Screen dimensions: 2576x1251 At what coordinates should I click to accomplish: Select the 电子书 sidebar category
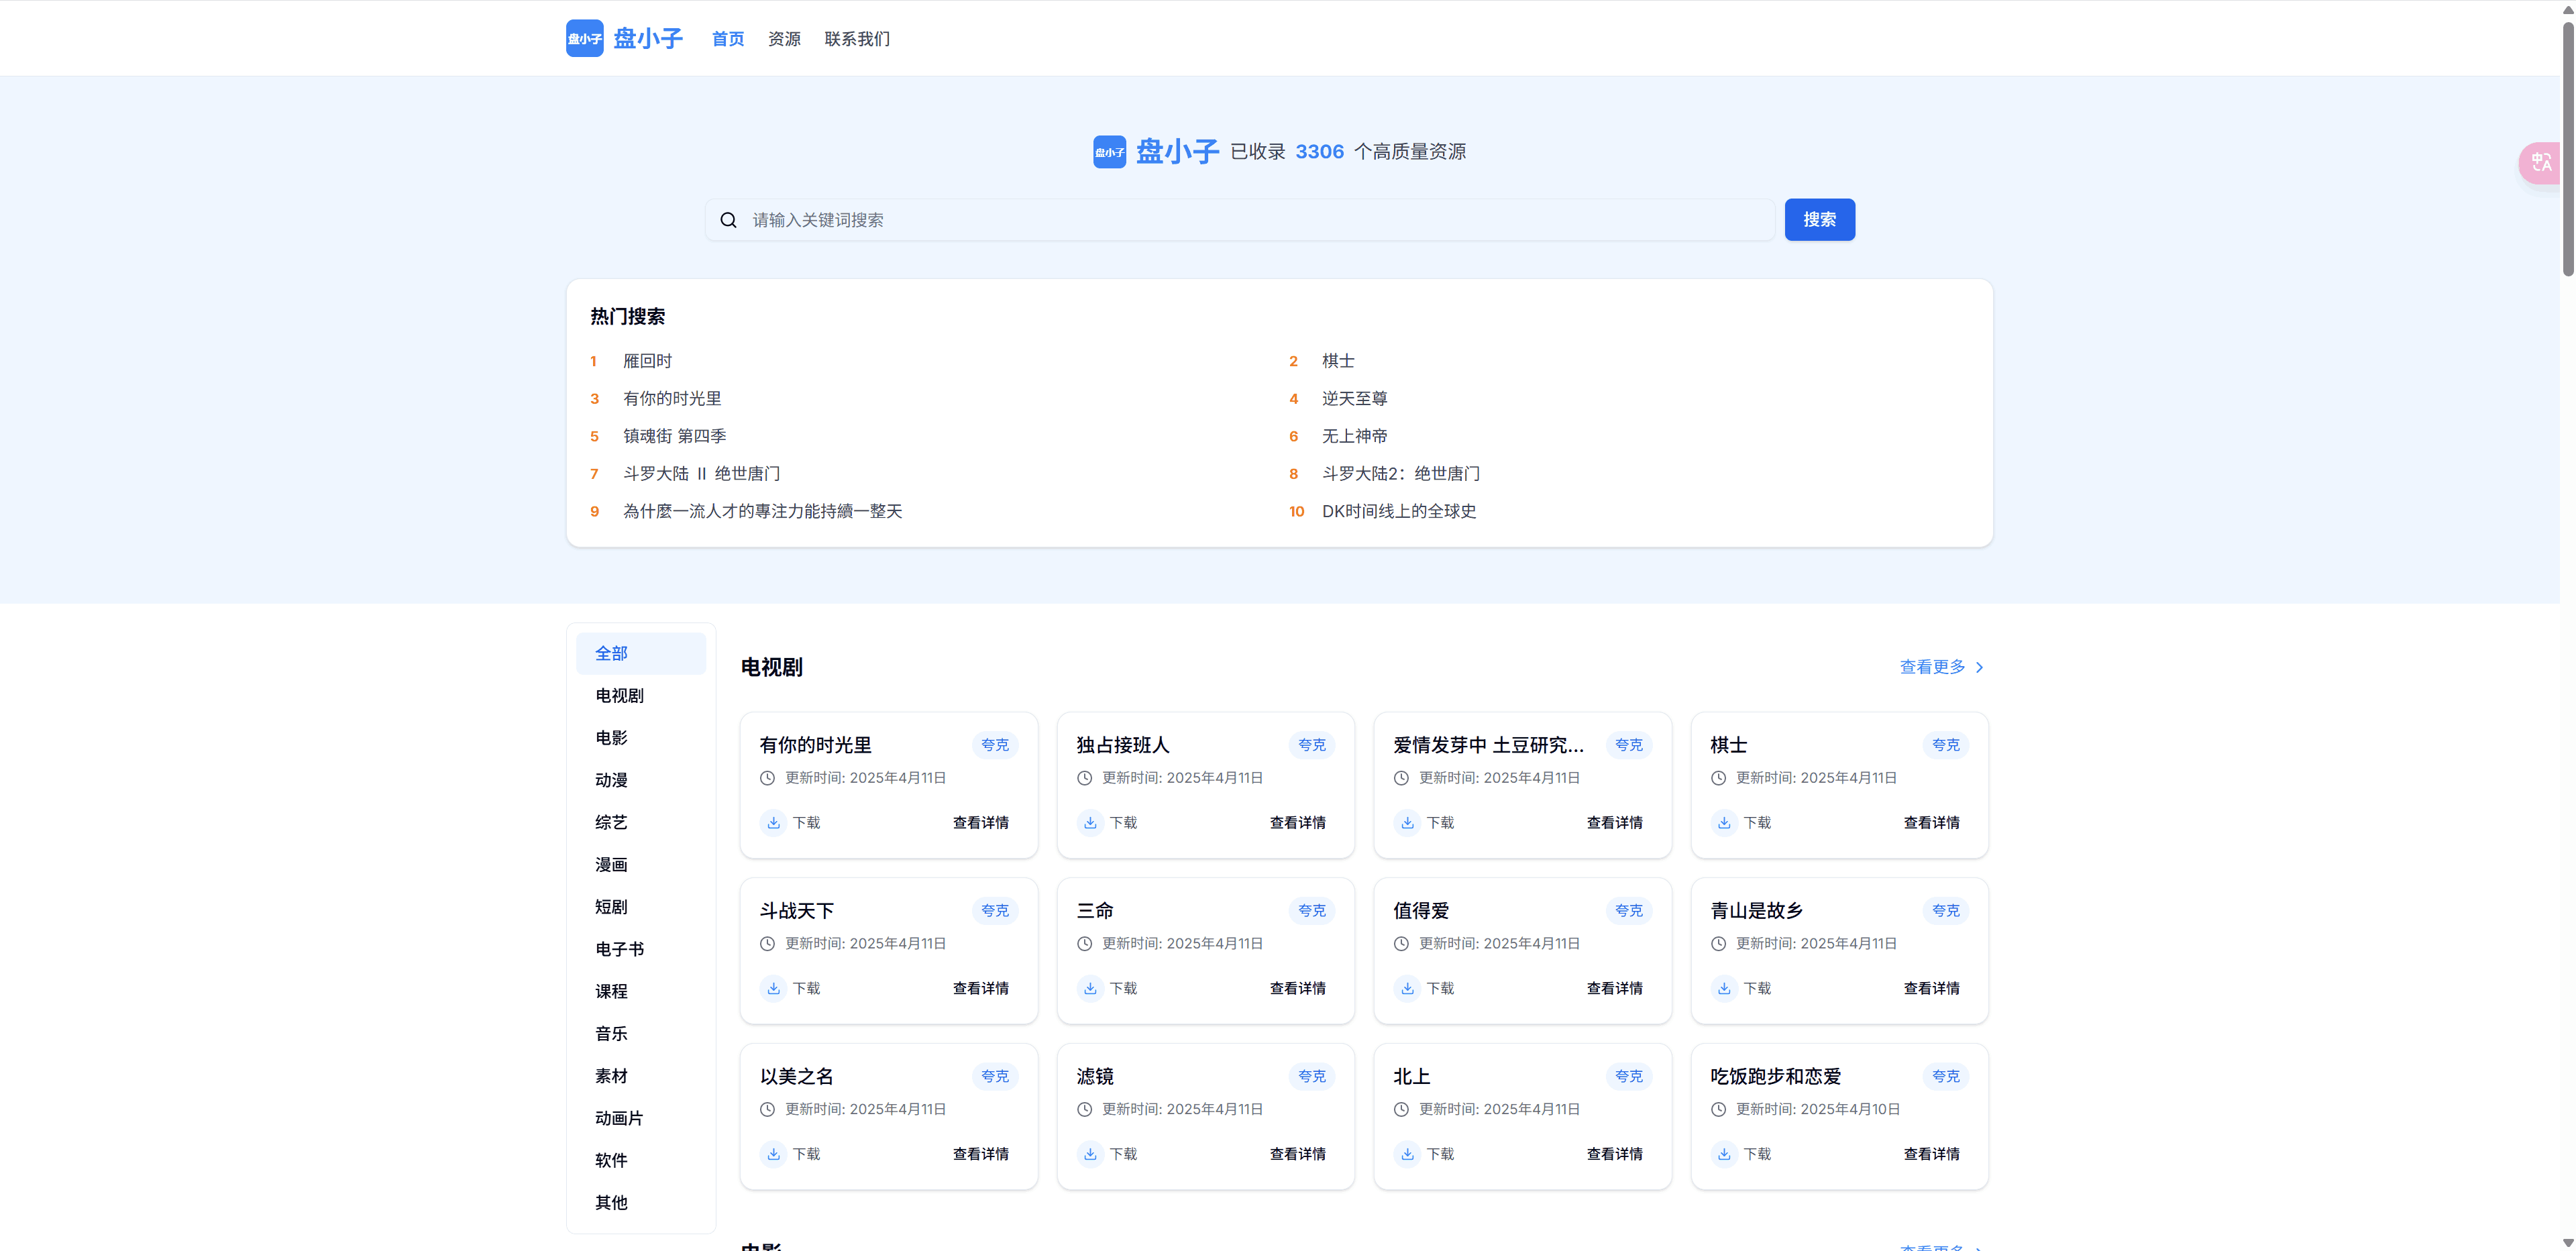(x=619, y=949)
